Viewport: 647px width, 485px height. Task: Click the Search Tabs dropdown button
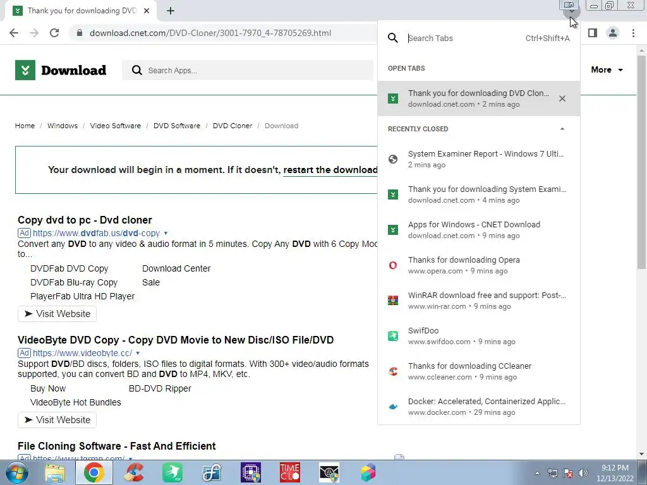tap(571, 11)
